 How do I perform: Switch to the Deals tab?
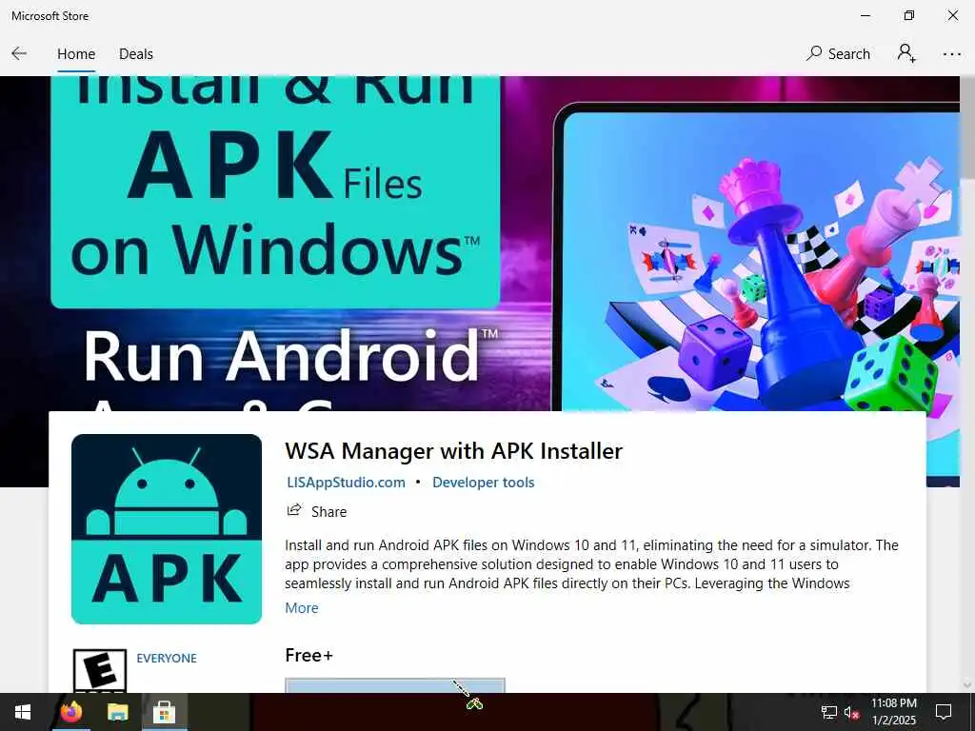136,54
